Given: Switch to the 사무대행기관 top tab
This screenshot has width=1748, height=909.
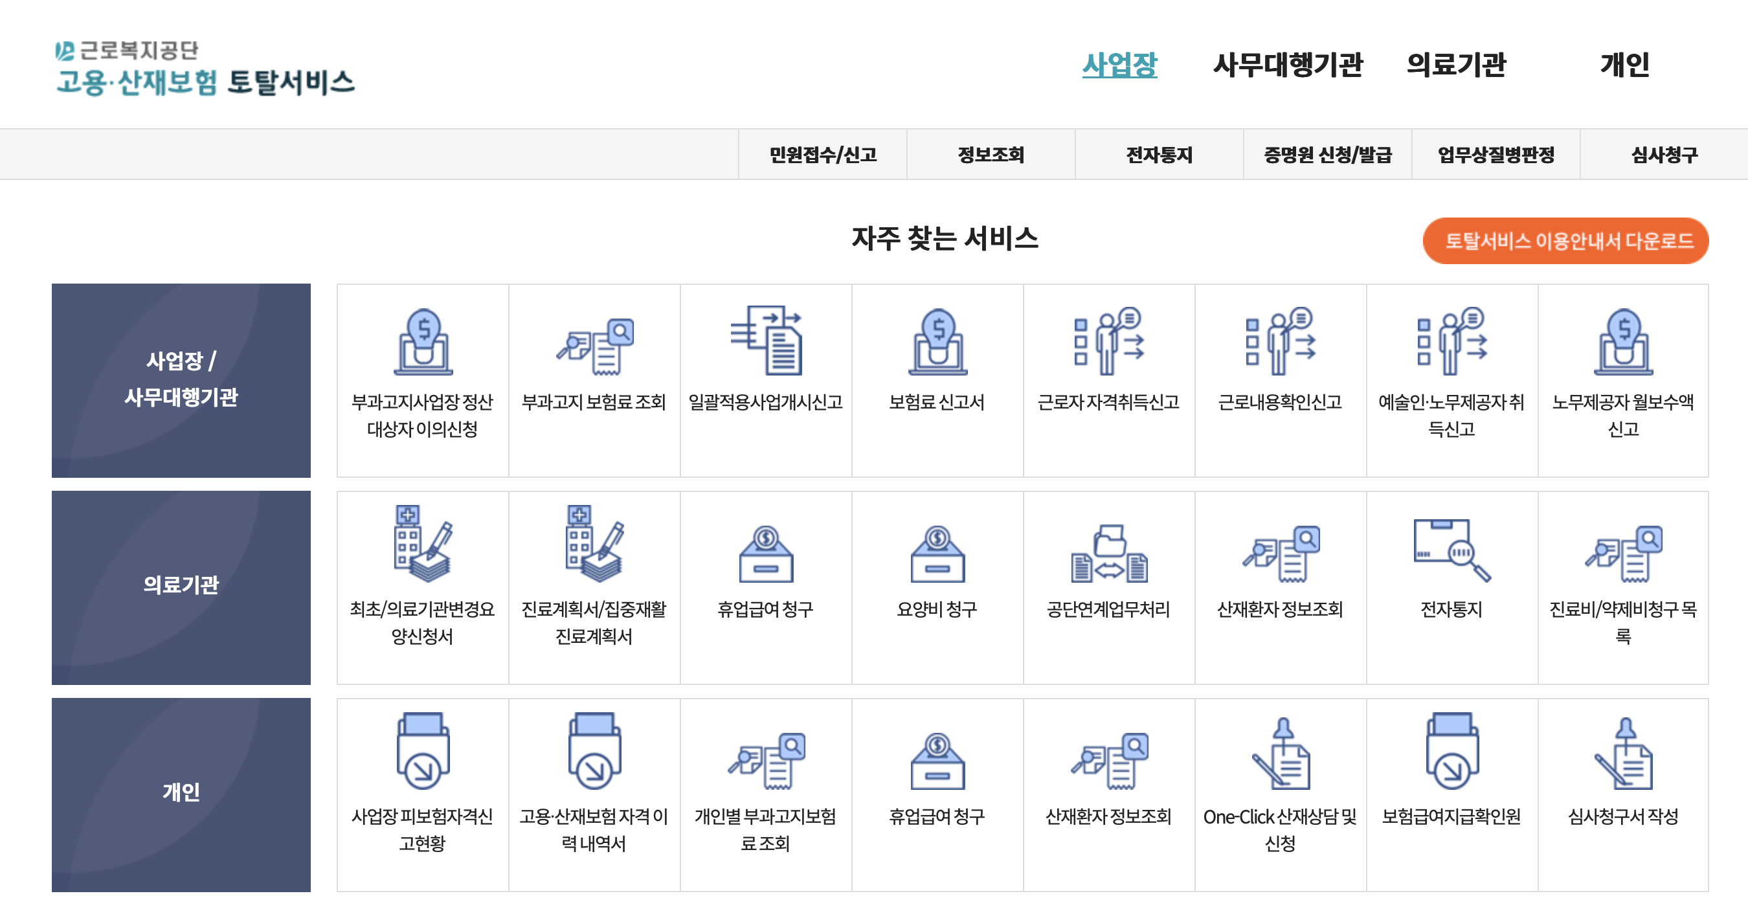Looking at the screenshot, I should click(x=1287, y=65).
